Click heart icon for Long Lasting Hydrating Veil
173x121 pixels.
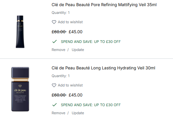(54, 85)
